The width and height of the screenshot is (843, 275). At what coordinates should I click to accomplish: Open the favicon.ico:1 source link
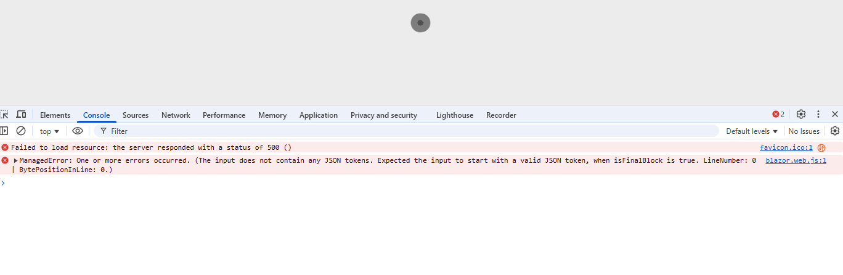(x=786, y=148)
